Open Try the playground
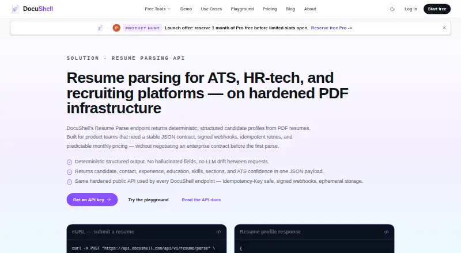The height and width of the screenshot is (253, 461). click(x=148, y=200)
